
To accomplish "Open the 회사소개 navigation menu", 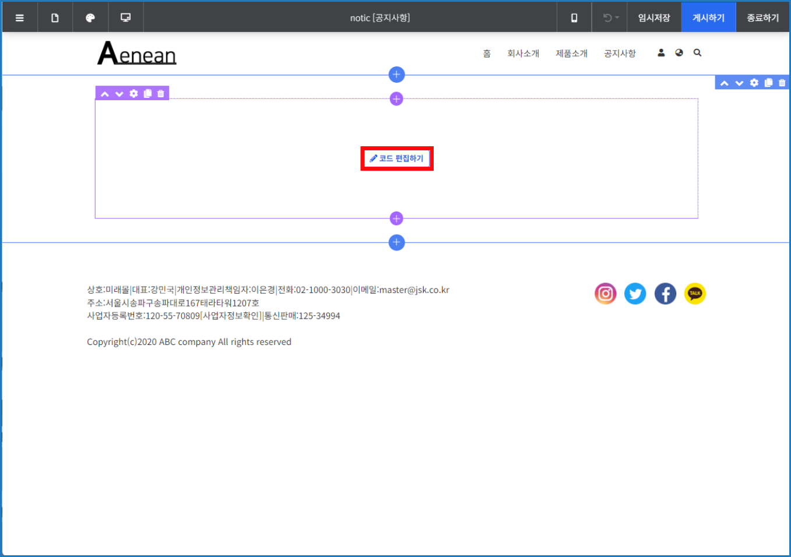I will click(x=523, y=52).
